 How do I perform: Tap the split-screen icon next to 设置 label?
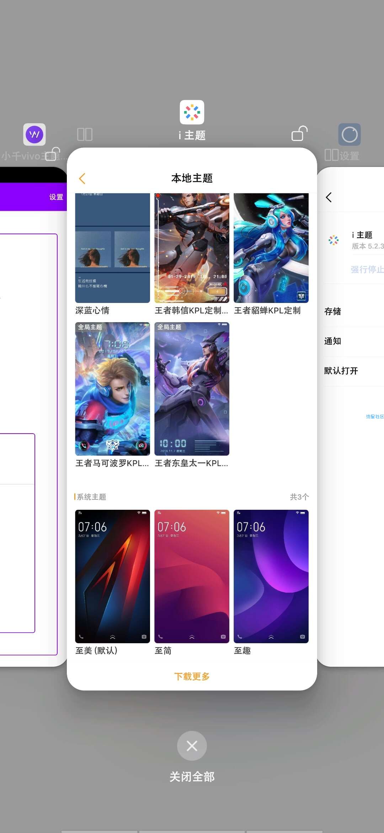point(331,155)
